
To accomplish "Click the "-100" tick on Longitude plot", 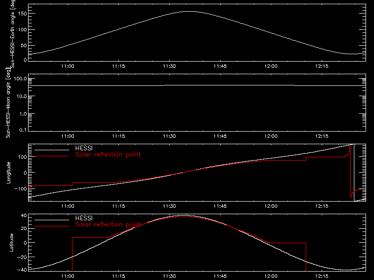I will coord(21,189).
